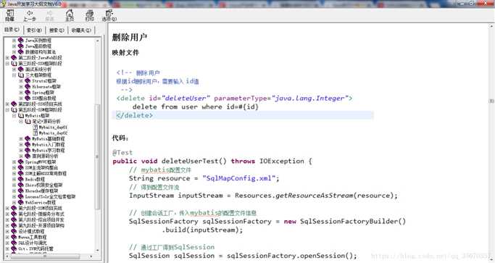Click the page icon for Mybatis_day01

tap(36, 128)
